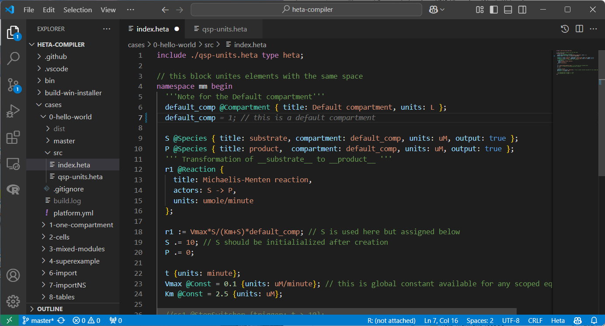
Task: Click R: (not attached) status item
Action: click(x=392, y=320)
